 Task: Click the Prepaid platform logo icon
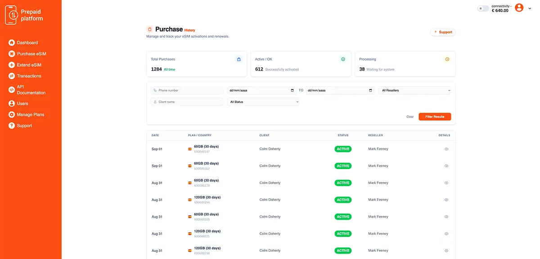point(11,15)
